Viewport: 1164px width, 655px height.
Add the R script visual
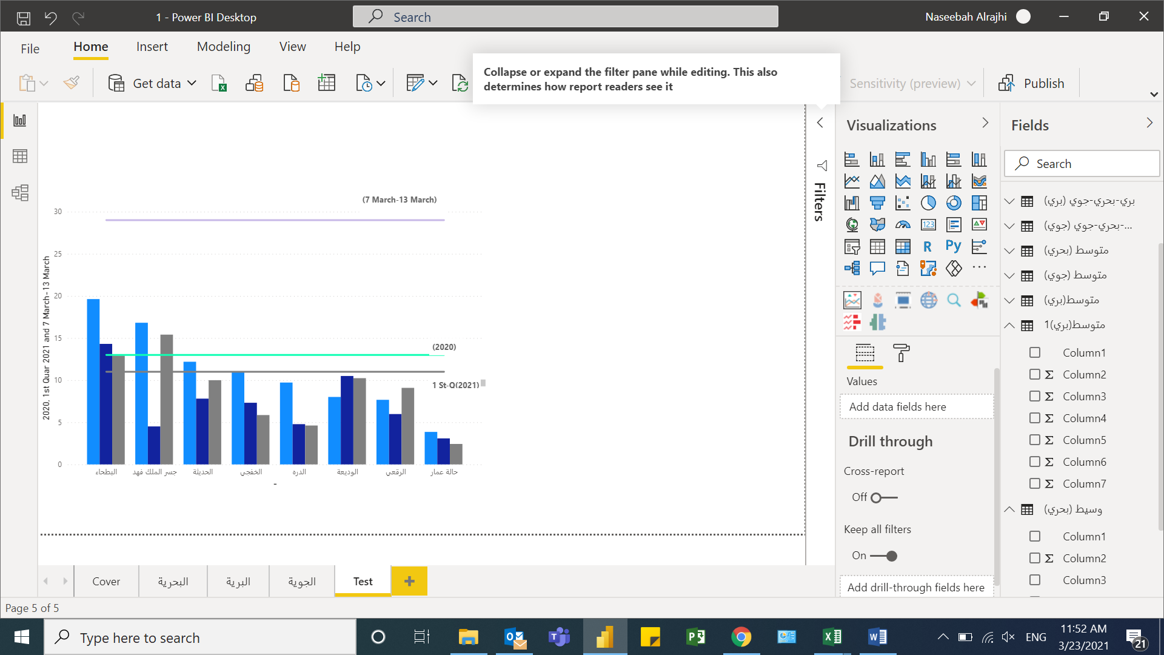click(x=928, y=247)
